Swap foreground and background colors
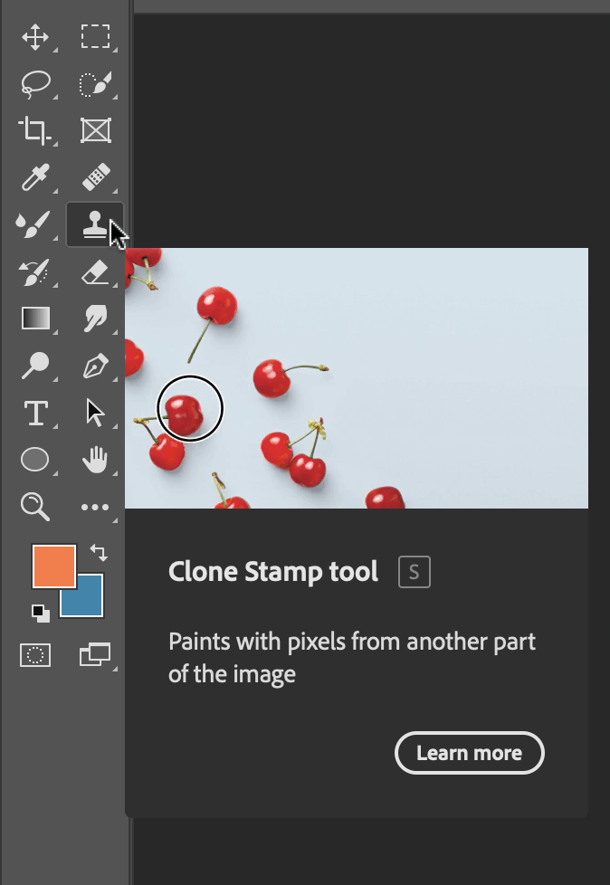Viewport: 610px width, 885px height. coord(99,553)
